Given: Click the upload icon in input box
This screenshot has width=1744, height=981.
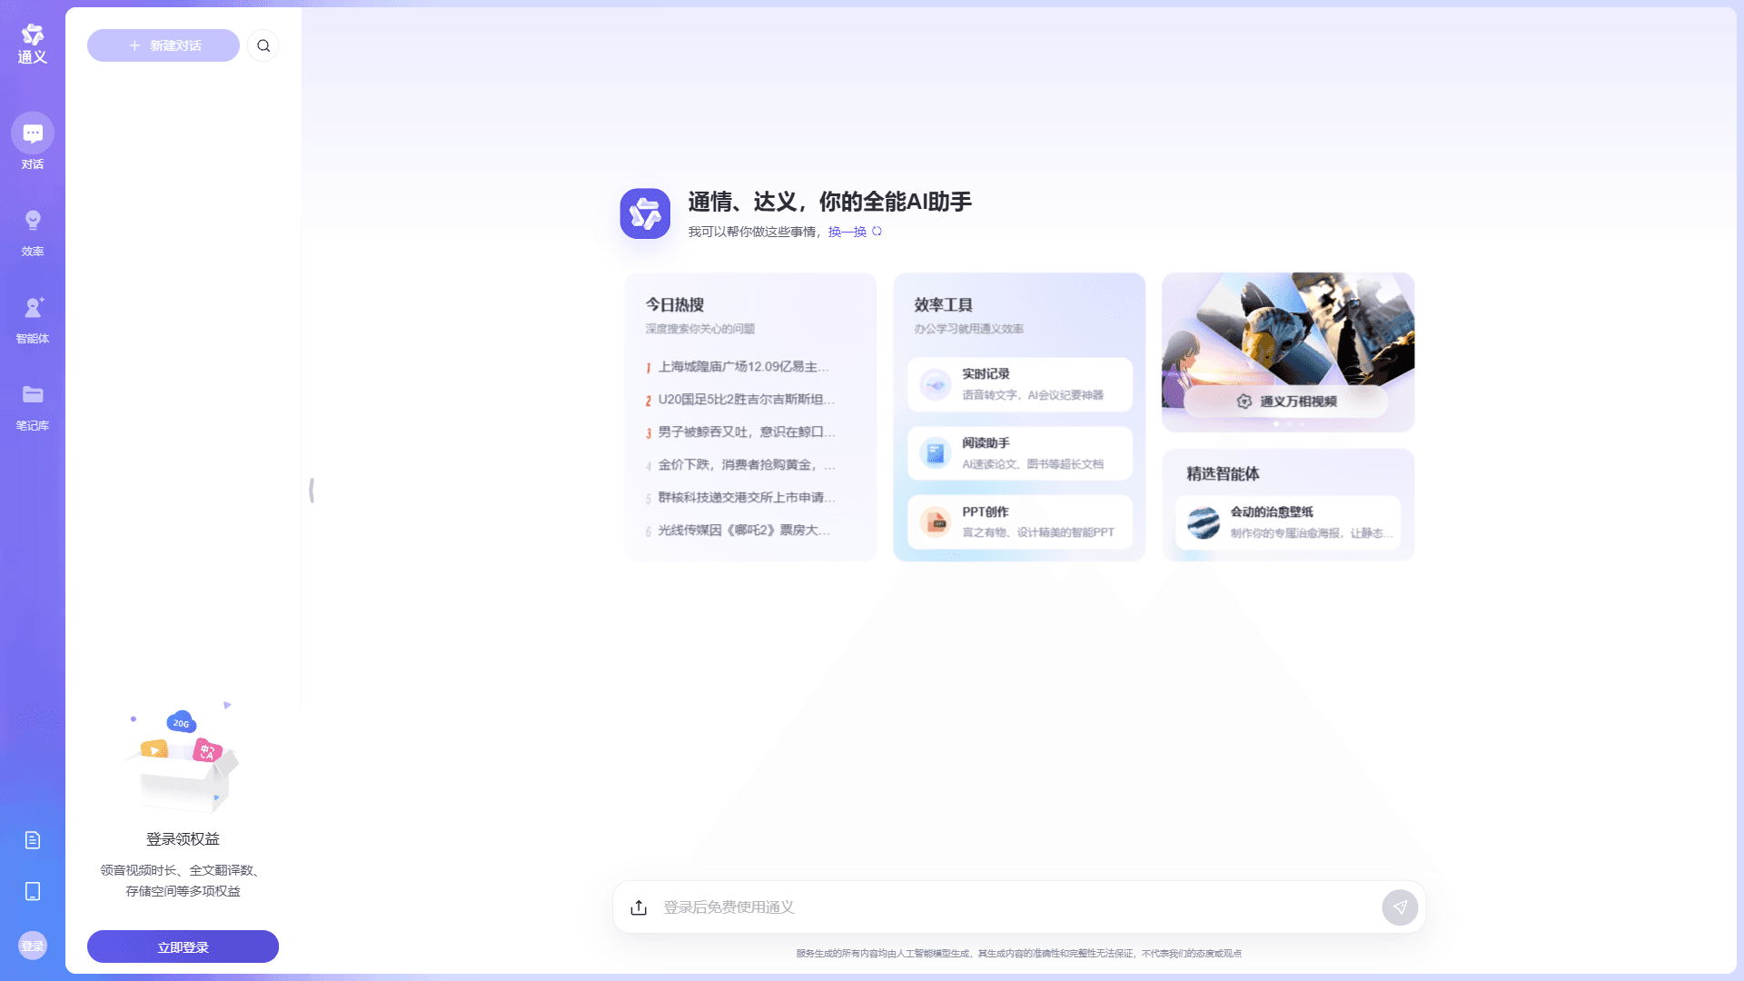Looking at the screenshot, I should click(x=639, y=907).
